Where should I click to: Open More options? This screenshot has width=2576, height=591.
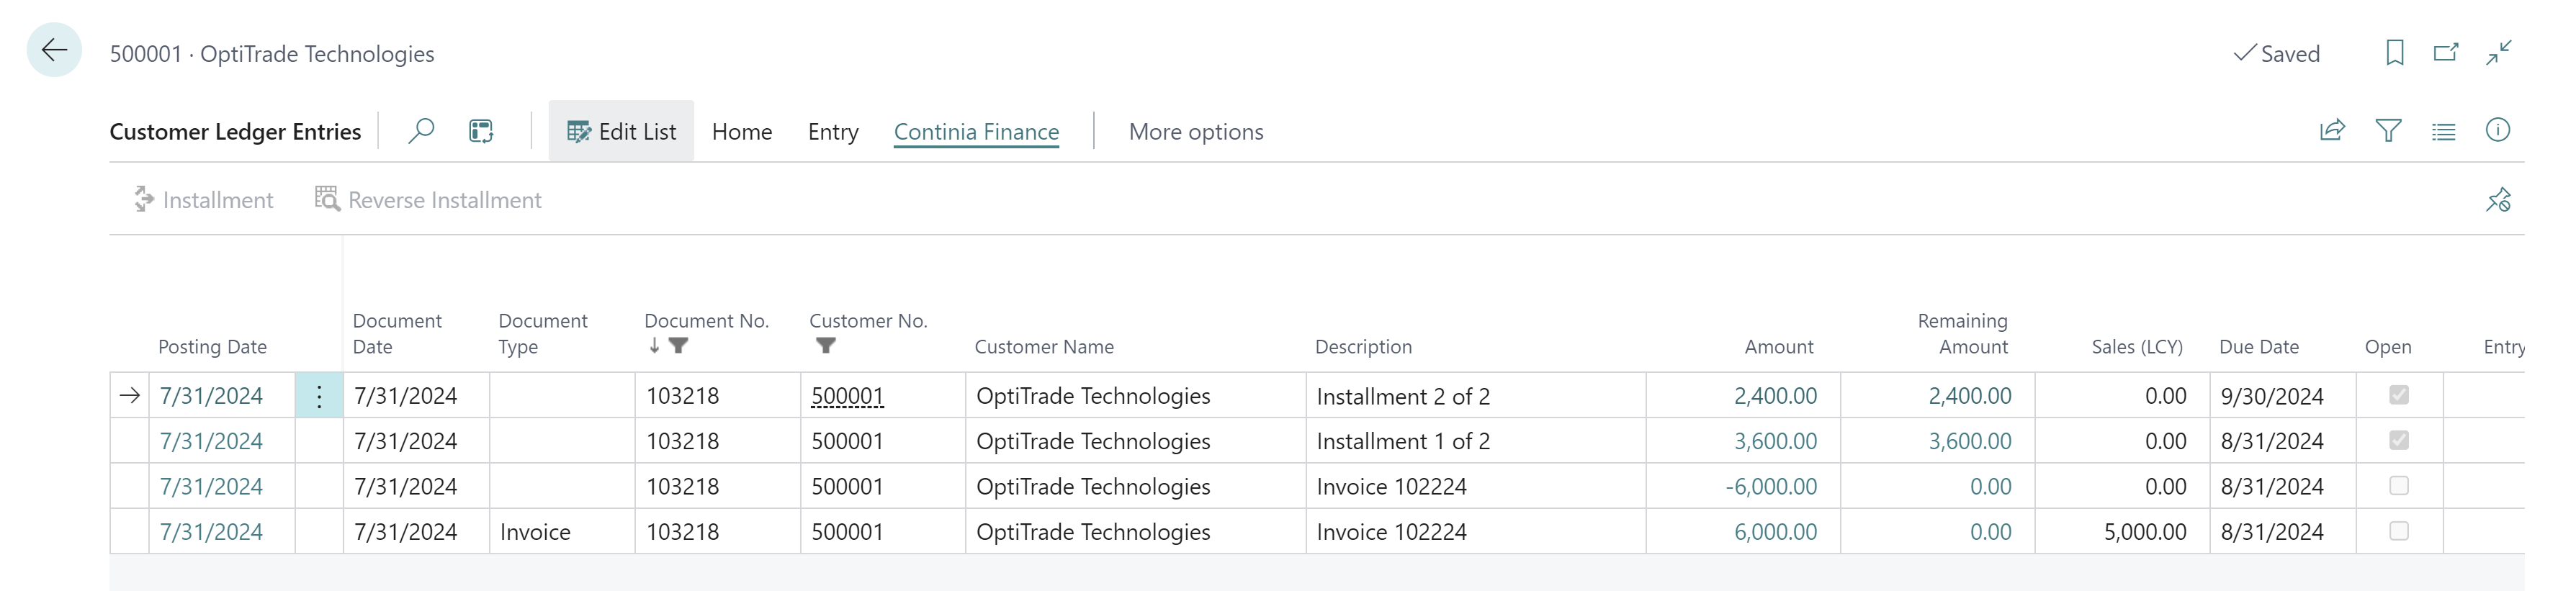point(1196,132)
